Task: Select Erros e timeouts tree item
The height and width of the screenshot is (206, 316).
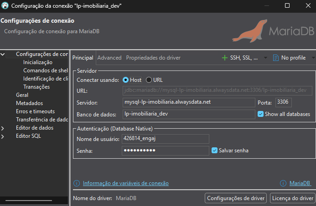Action: (x=35, y=111)
